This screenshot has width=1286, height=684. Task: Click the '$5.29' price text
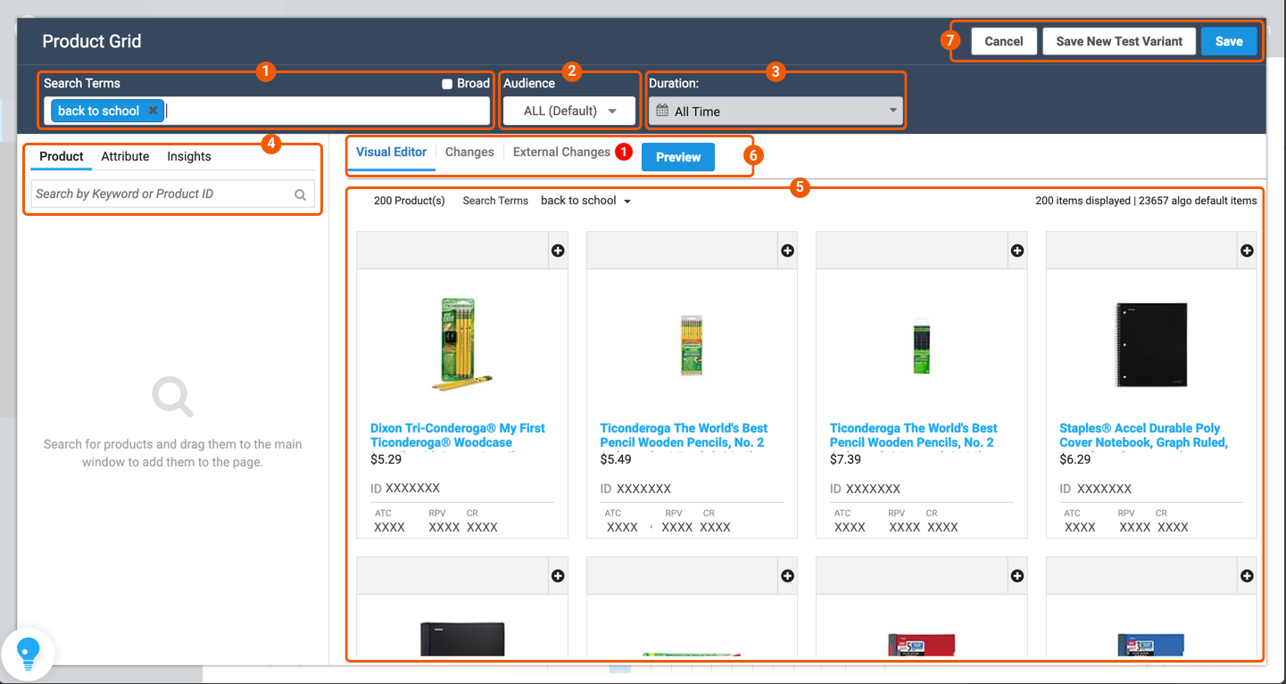coord(386,459)
